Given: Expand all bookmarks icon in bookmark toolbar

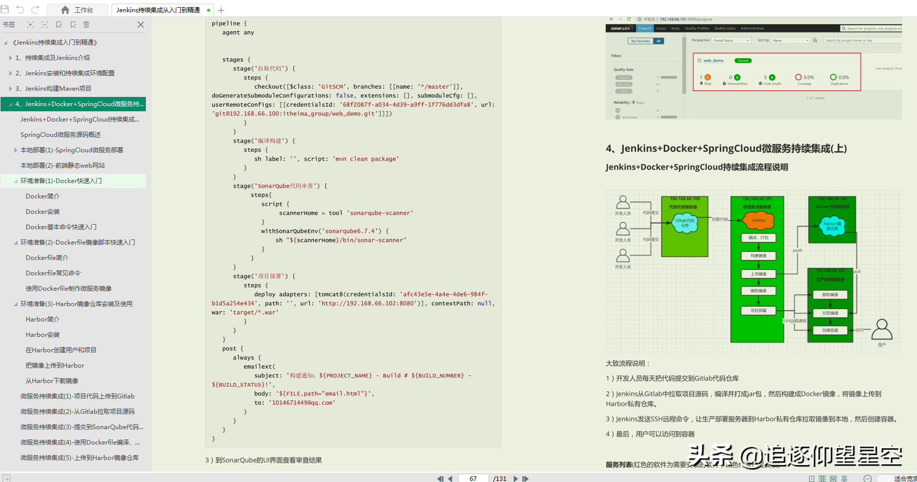Looking at the screenshot, I should [x=30, y=25].
